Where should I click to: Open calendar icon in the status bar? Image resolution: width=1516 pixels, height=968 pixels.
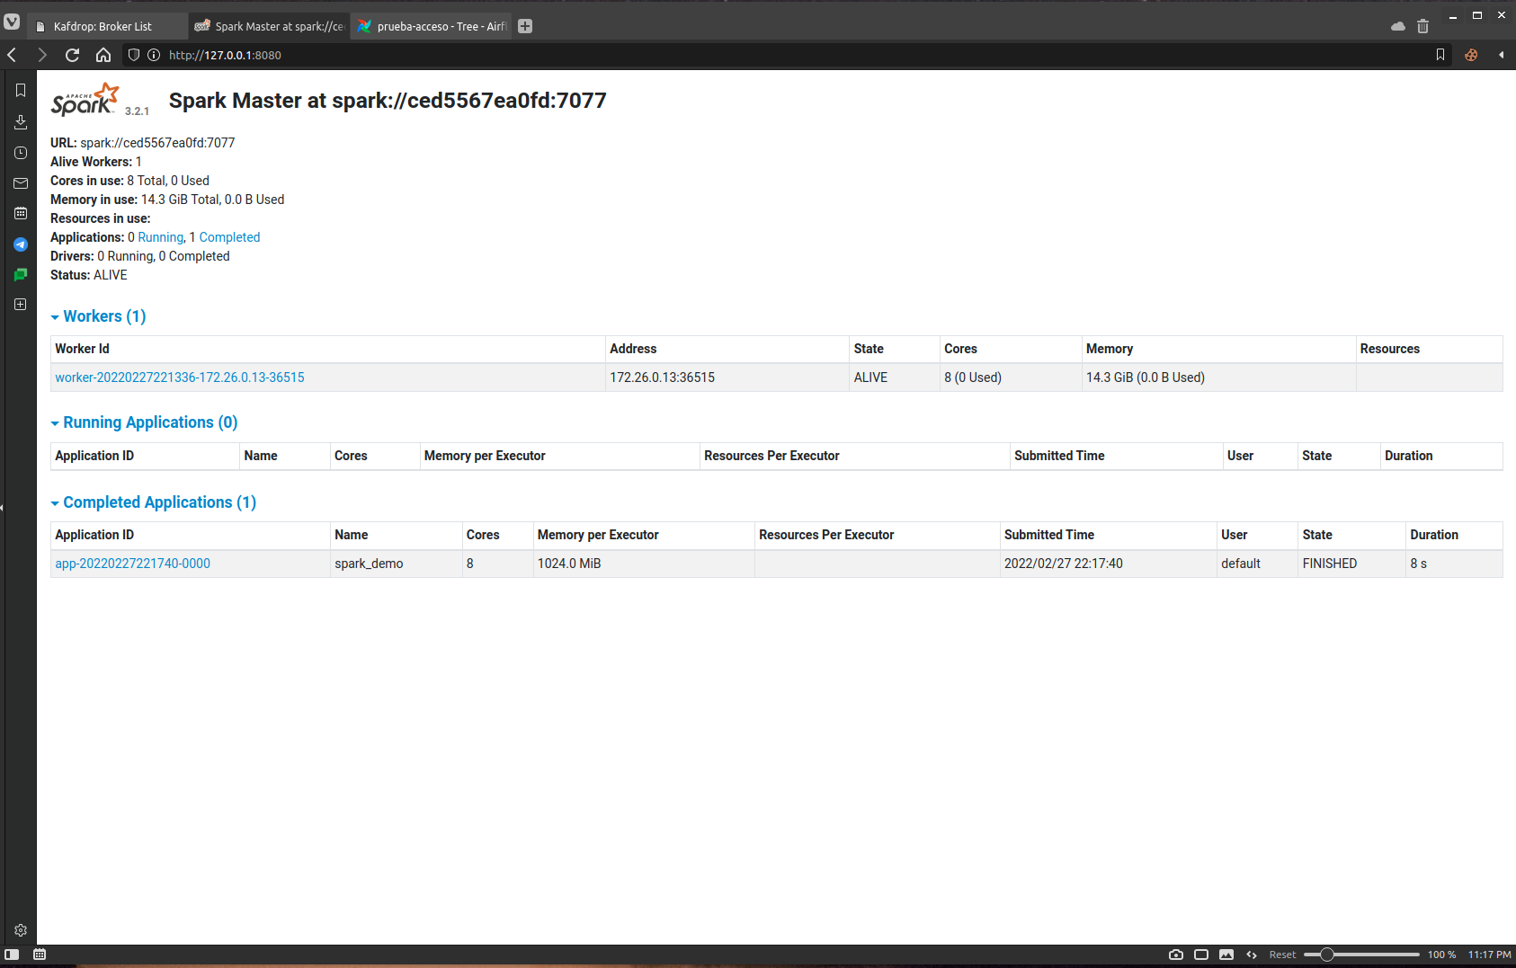point(40,955)
